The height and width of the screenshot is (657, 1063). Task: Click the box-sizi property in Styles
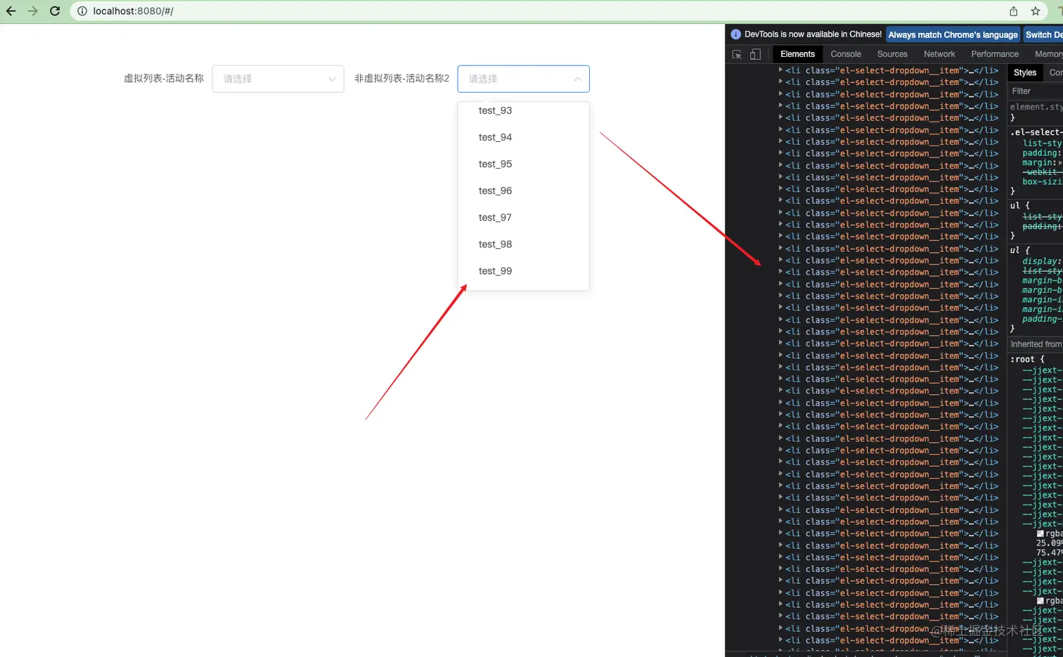pos(1043,181)
